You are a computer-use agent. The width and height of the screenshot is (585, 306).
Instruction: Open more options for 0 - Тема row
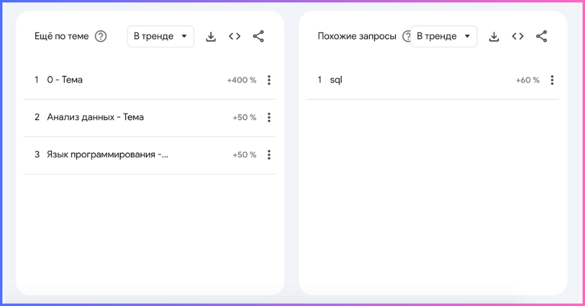(269, 80)
